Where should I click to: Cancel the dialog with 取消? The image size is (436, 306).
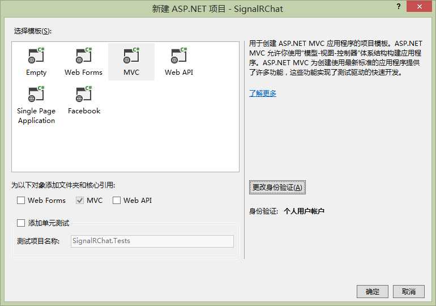pos(408,291)
